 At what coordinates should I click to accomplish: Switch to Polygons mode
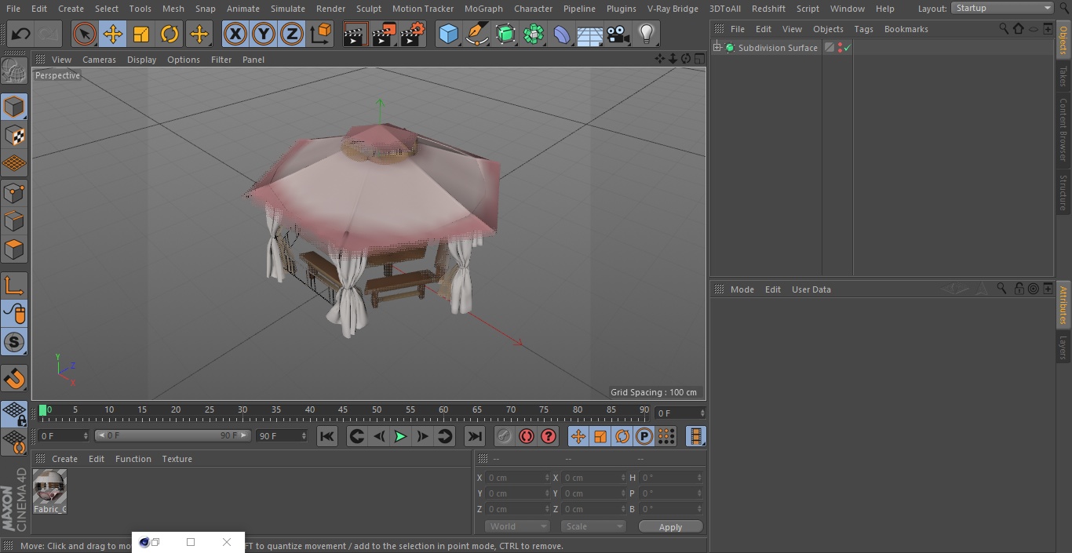click(x=14, y=249)
